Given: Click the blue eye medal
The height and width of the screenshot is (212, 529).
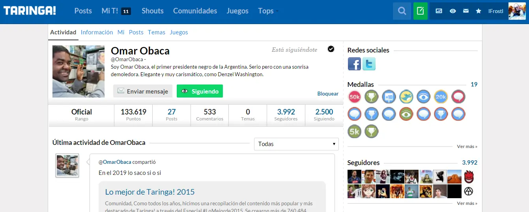Looking at the screenshot, I should tap(424, 97).
